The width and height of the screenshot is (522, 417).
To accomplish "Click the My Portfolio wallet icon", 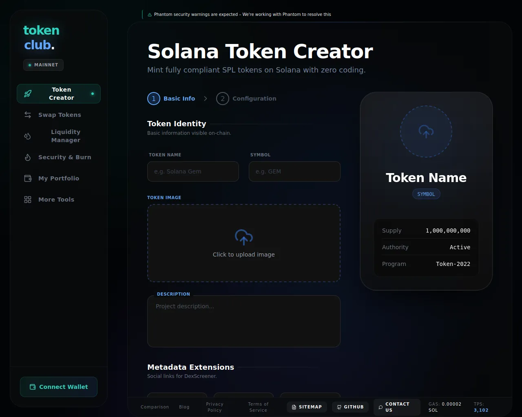I will 28,178.
